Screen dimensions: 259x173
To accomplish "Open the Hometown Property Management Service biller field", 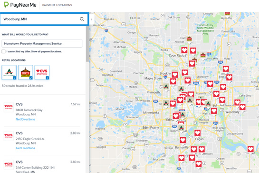I will (x=42, y=43).
